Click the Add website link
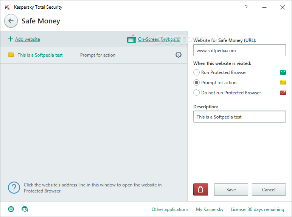 [28, 39]
